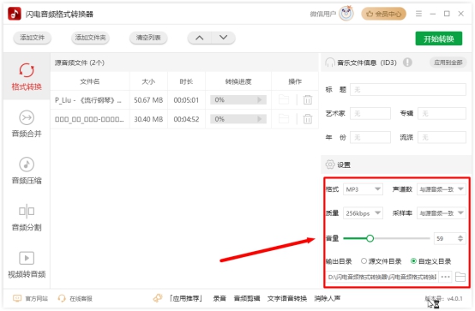Delete the P_Liu file row

tap(308, 99)
